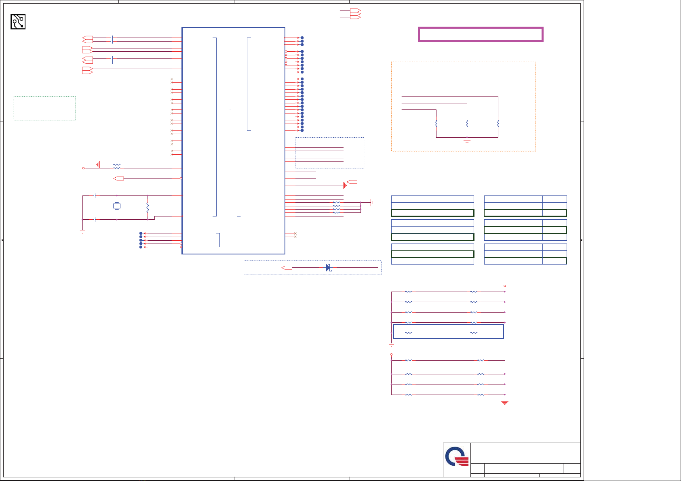Select the ground symbol inside the orange box
This screenshot has height=481, width=681.
pyautogui.click(x=467, y=142)
